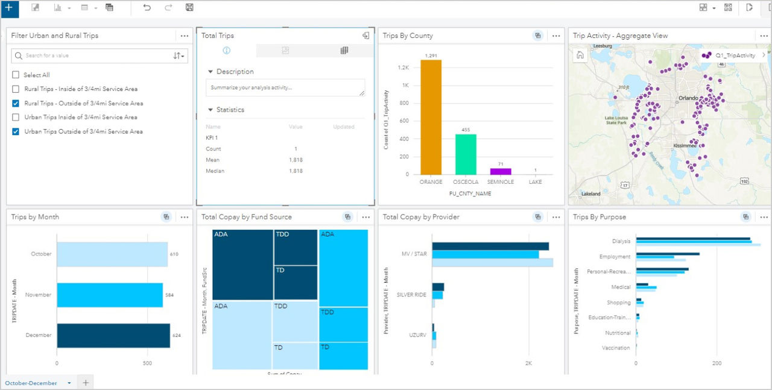
Task: Click the map Home extent button
Action: 580,55
